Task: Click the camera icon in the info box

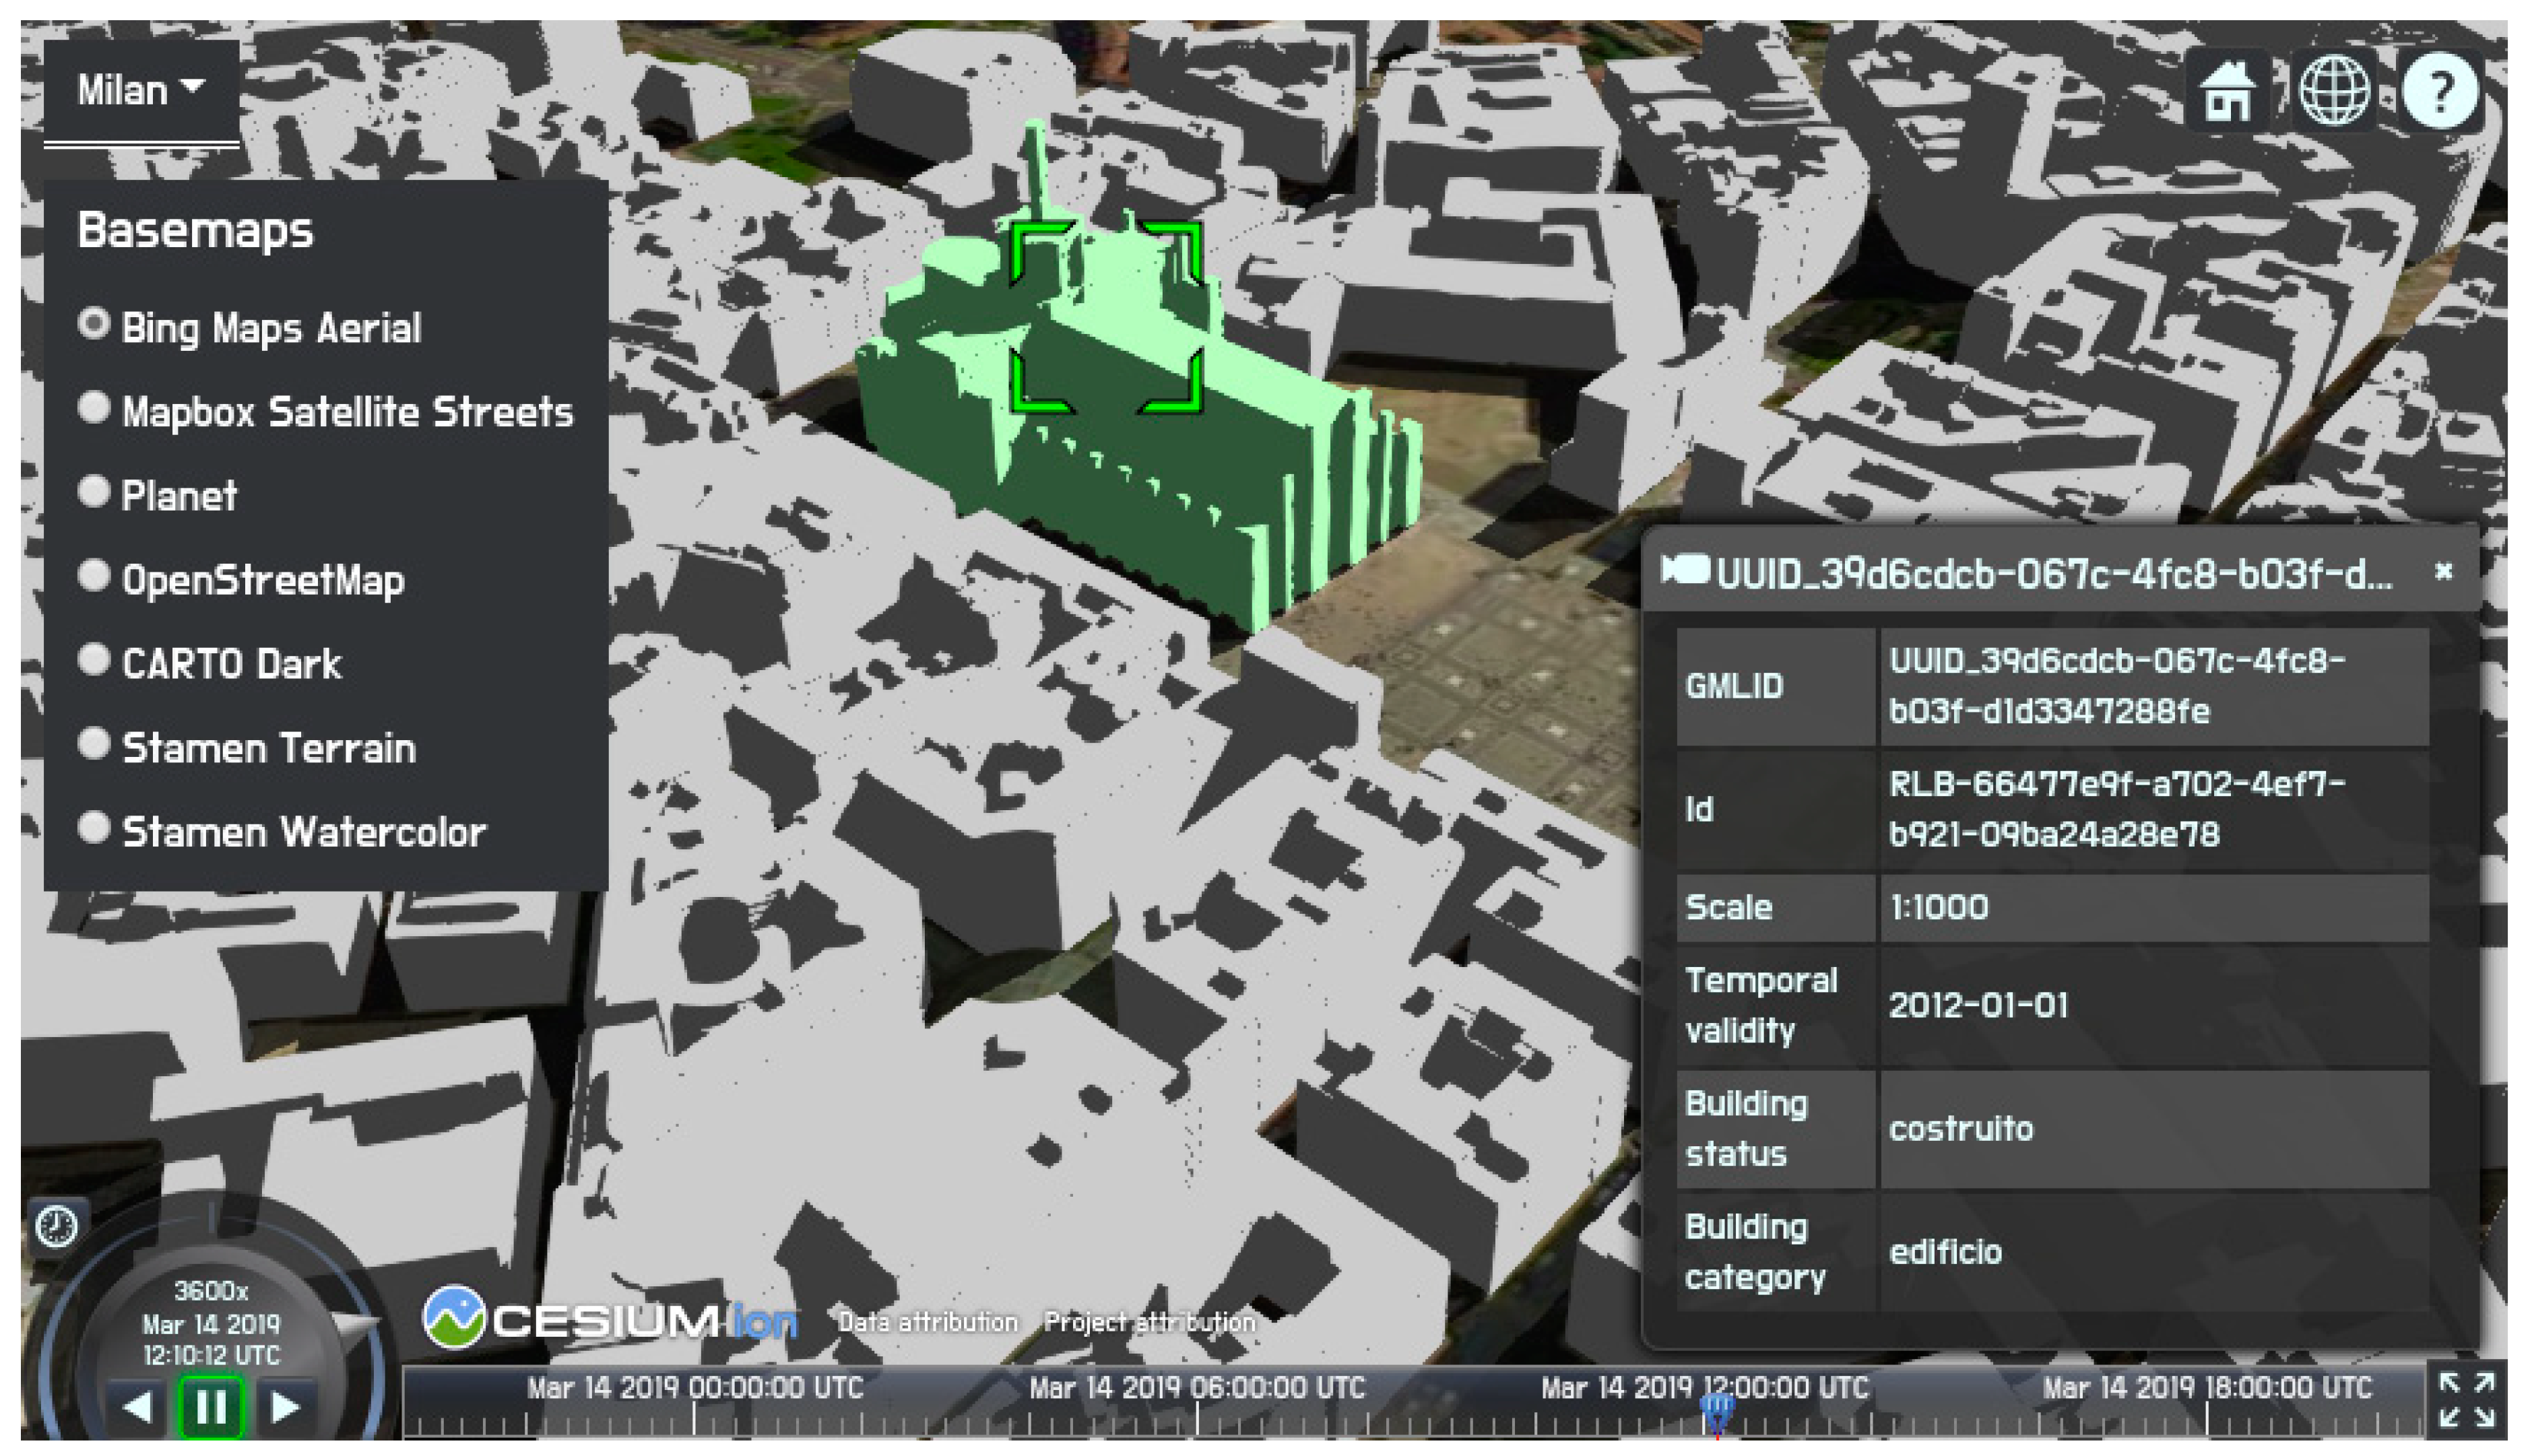Action: click(x=1685, y=571)
